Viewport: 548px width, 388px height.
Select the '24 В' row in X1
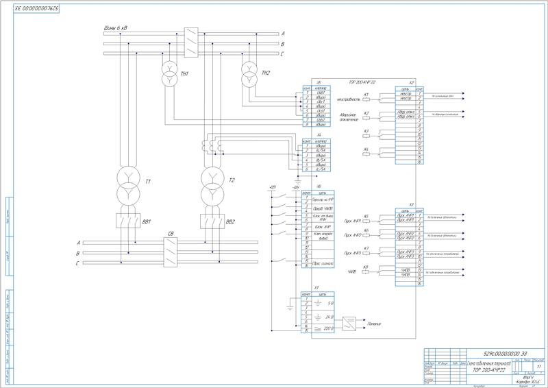(x=318, y=317)
